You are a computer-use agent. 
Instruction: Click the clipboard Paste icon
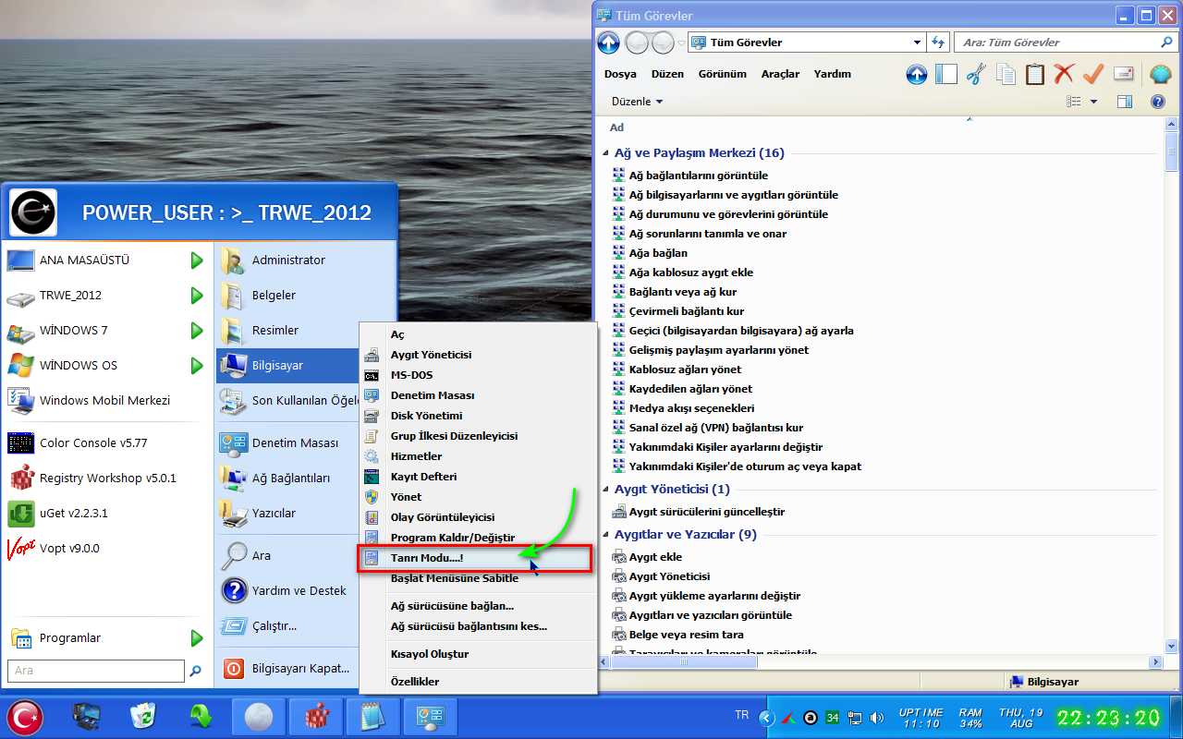click(x=1035, y=74)
